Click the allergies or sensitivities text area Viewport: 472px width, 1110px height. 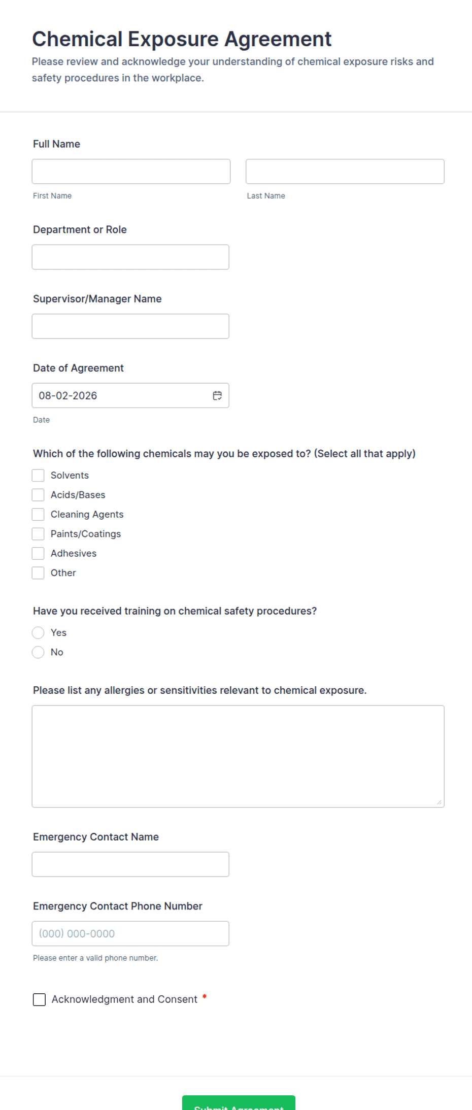click(238, 756)
